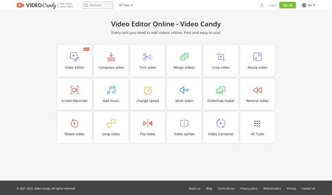Click the 'Rotate video' label text
This screenshot has width=332, height=195.
click(x=75, y=134)
